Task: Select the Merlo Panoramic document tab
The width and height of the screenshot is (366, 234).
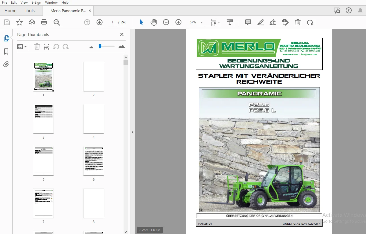Action: (68, 11)
